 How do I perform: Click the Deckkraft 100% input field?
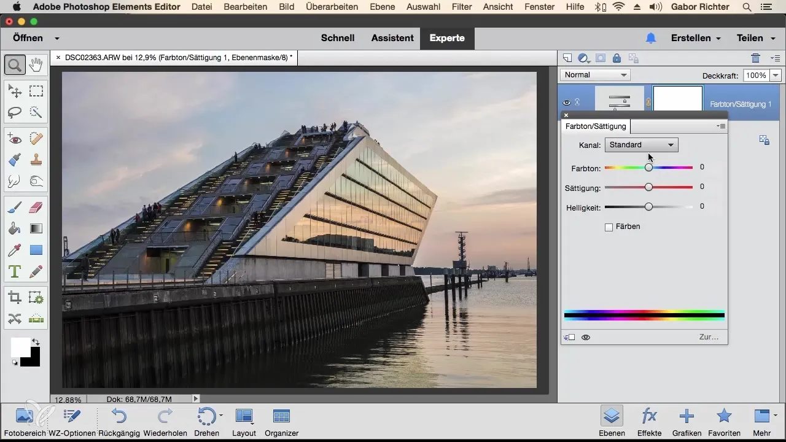tap(756, 75)
